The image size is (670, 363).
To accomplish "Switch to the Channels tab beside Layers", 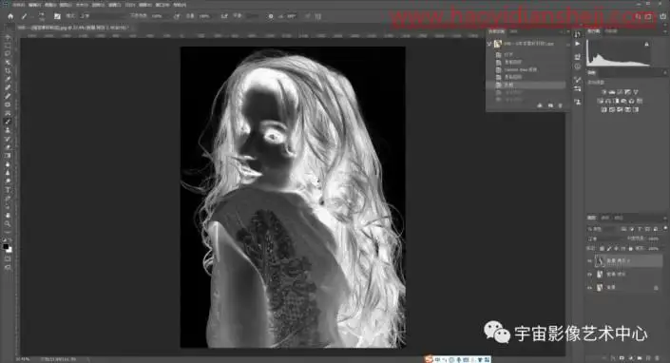I will [605, 218].
